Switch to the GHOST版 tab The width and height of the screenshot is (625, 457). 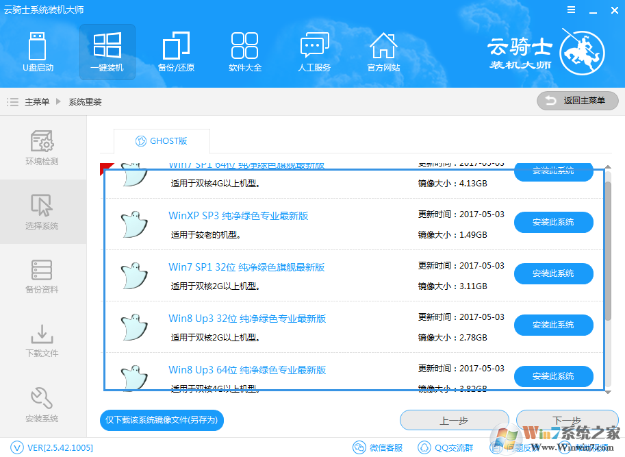pyautogui.click(x=162, y=141)
